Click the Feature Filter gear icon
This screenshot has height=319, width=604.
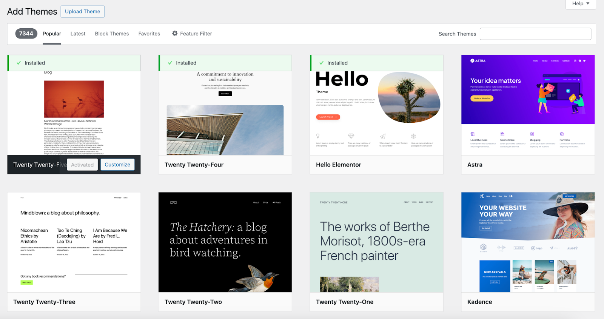coord(175,34)
